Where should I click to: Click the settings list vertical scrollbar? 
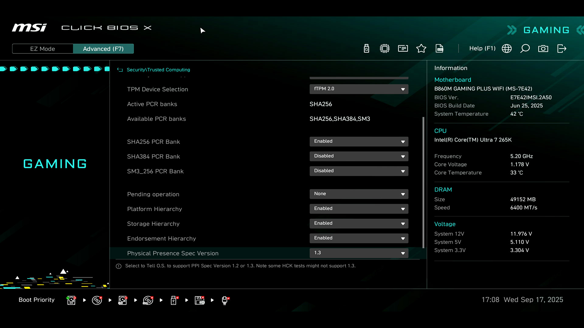[423, 182]
